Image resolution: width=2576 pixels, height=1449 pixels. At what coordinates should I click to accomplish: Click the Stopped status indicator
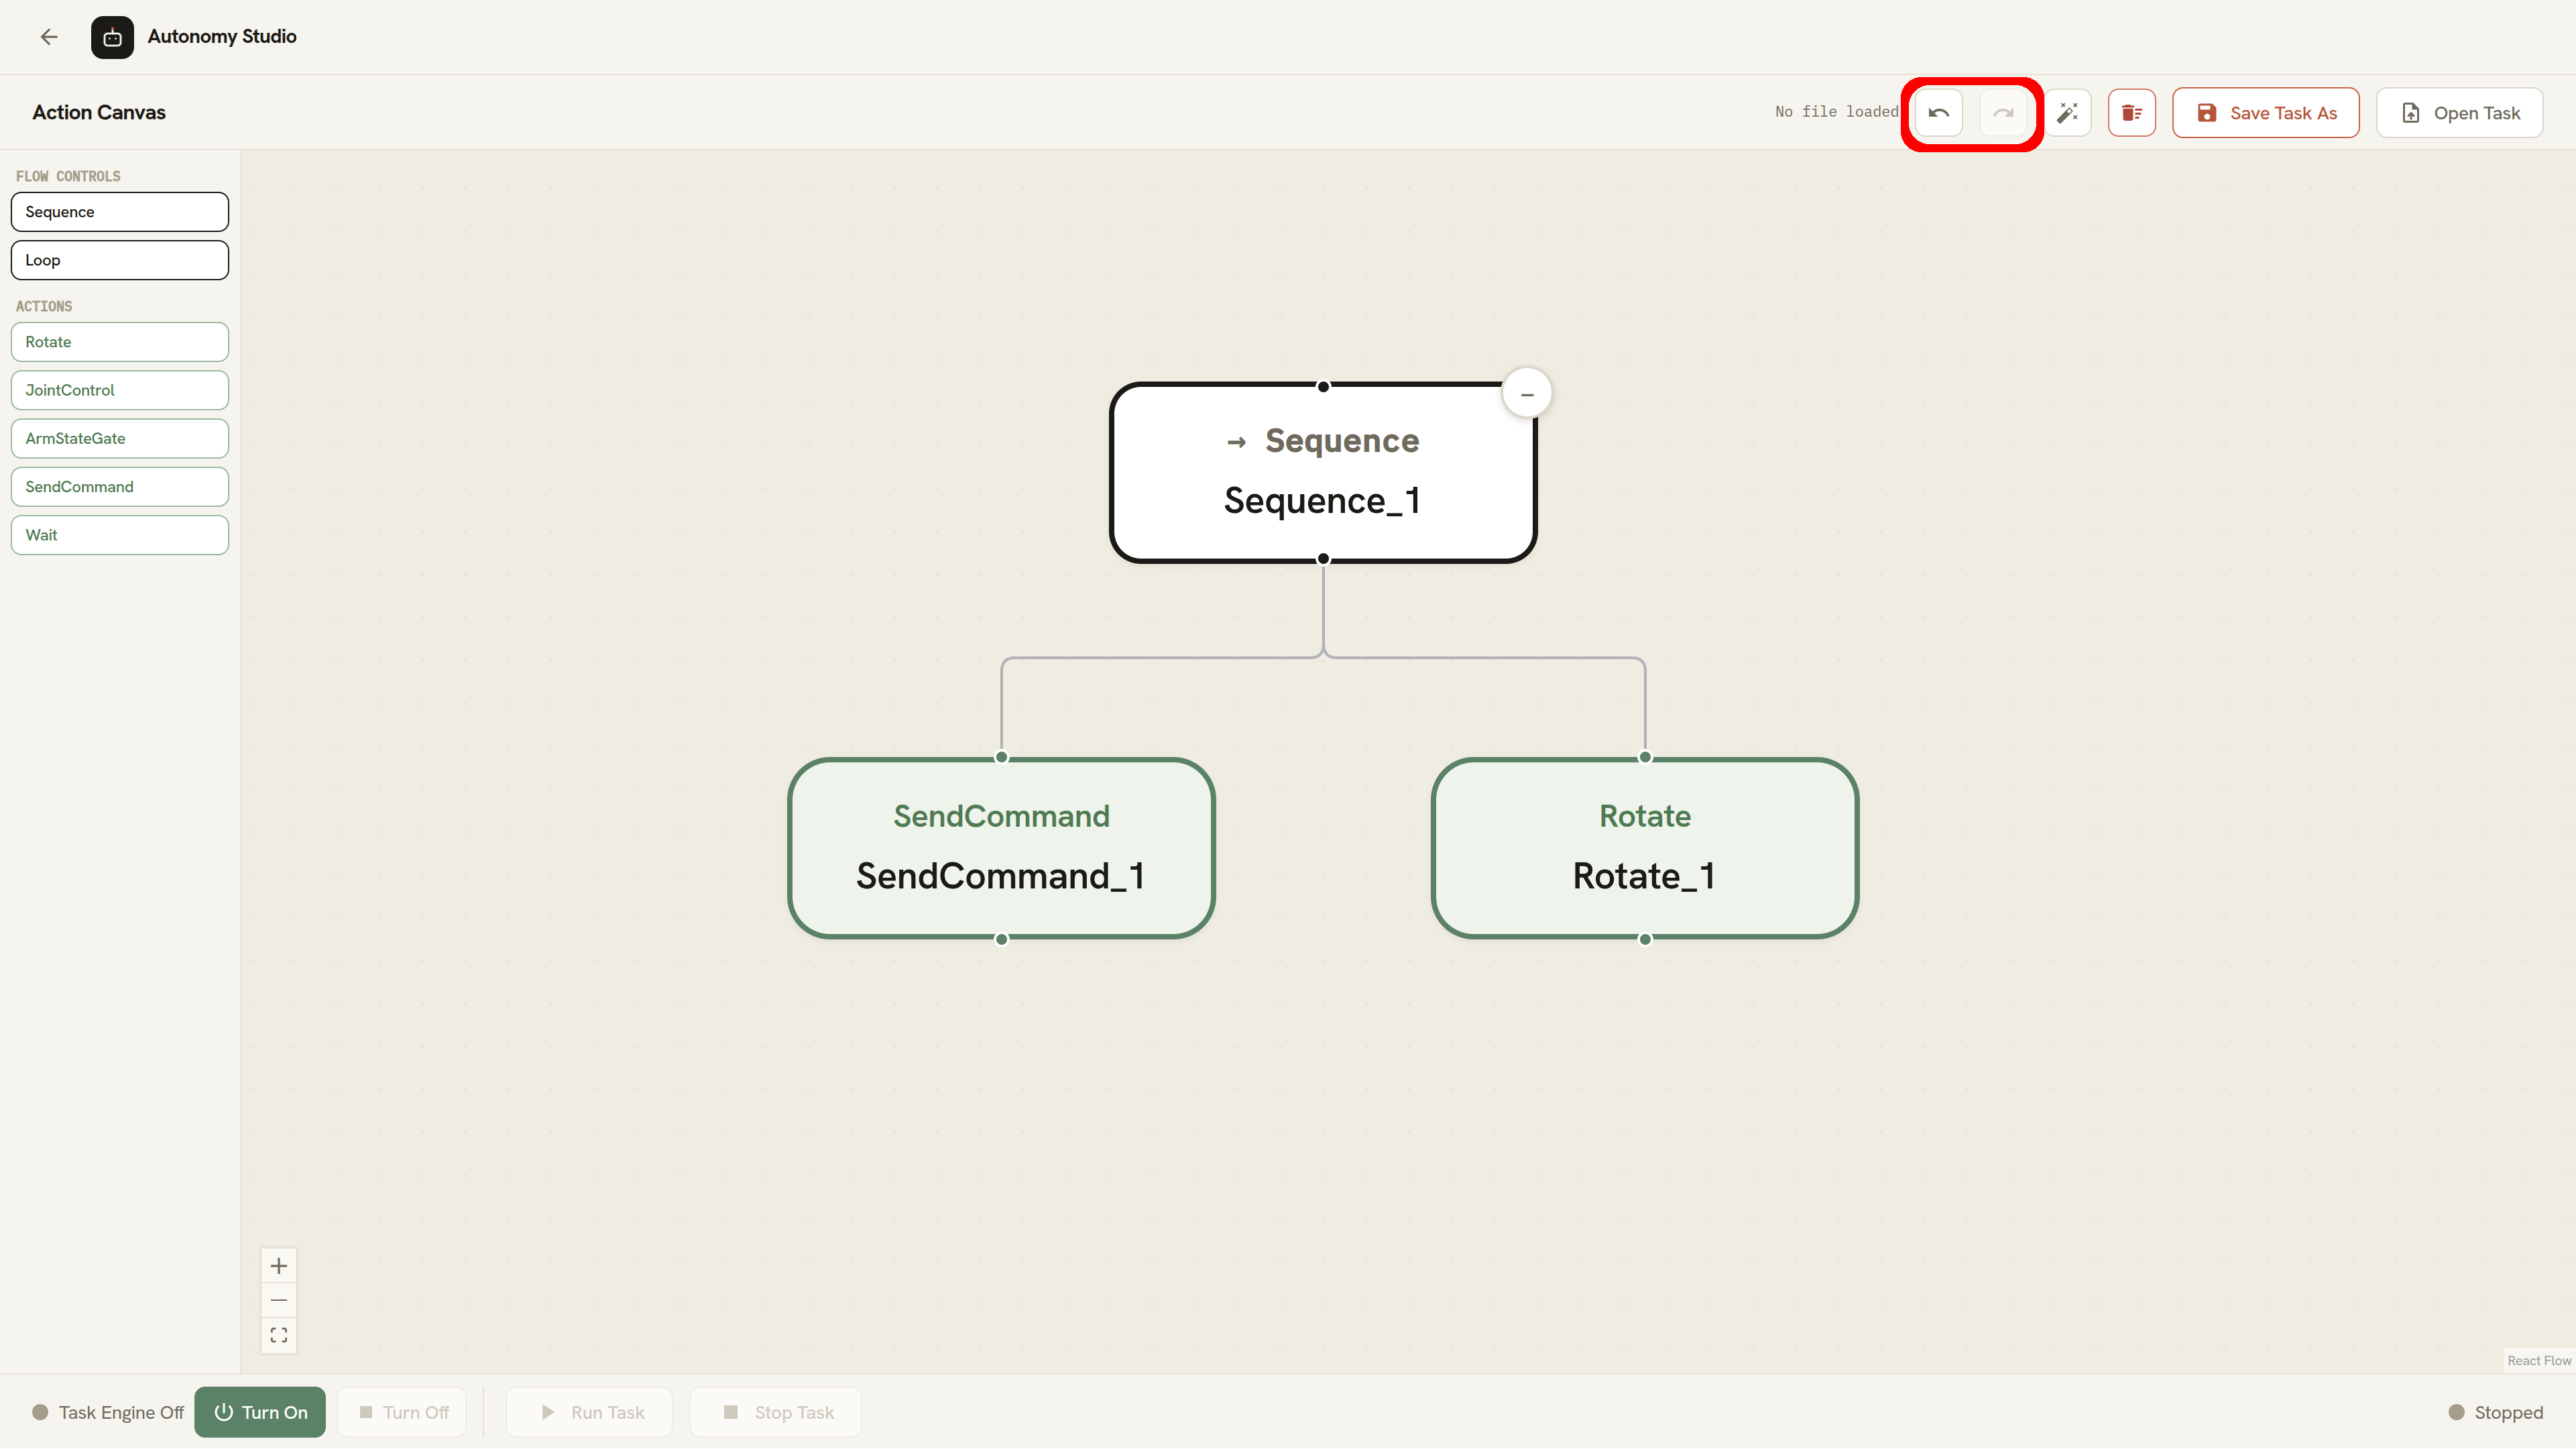pos(2496,1412)
